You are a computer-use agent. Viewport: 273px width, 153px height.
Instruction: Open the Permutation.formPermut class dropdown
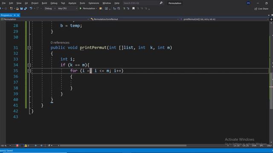coord(134,19)
